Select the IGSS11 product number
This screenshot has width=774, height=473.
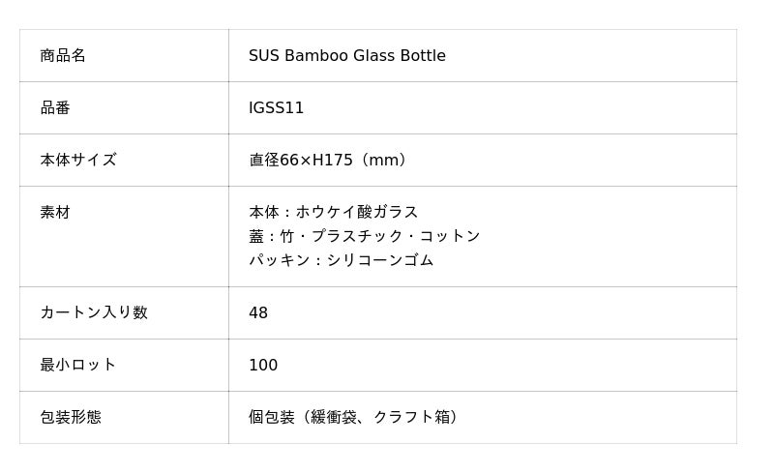[276, 108]
